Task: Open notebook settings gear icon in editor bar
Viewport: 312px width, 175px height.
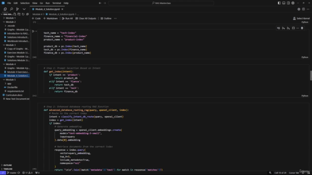Action: click(x=299, y=9)
